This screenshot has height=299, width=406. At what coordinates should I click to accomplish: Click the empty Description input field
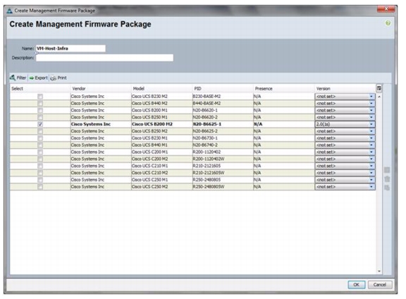point(104,58)
